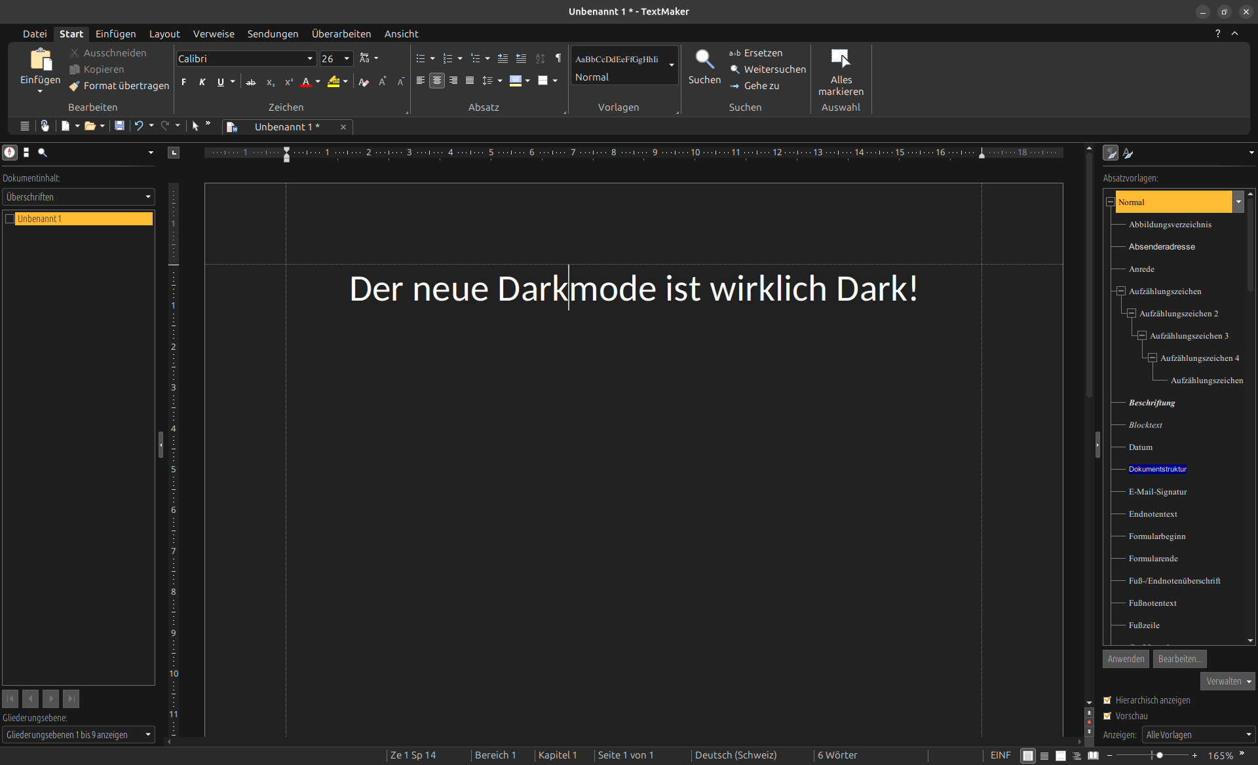Toggle Hierarchisch anzeigen checkbox

coord(1107,700)
